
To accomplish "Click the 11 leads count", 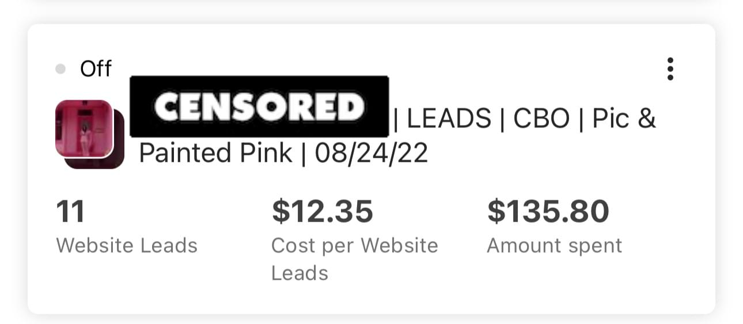I will click(70, 211).
